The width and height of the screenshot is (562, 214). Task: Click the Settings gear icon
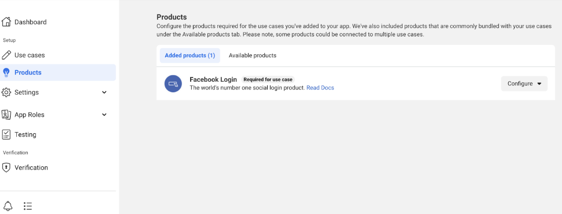pyautogui.click(x=6, y=93)
